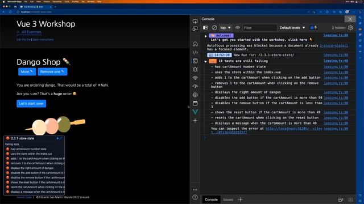Viewport: 364px width, 204px height.
Task: Open the Sources bug icon tool
Action: coord(195,69)
